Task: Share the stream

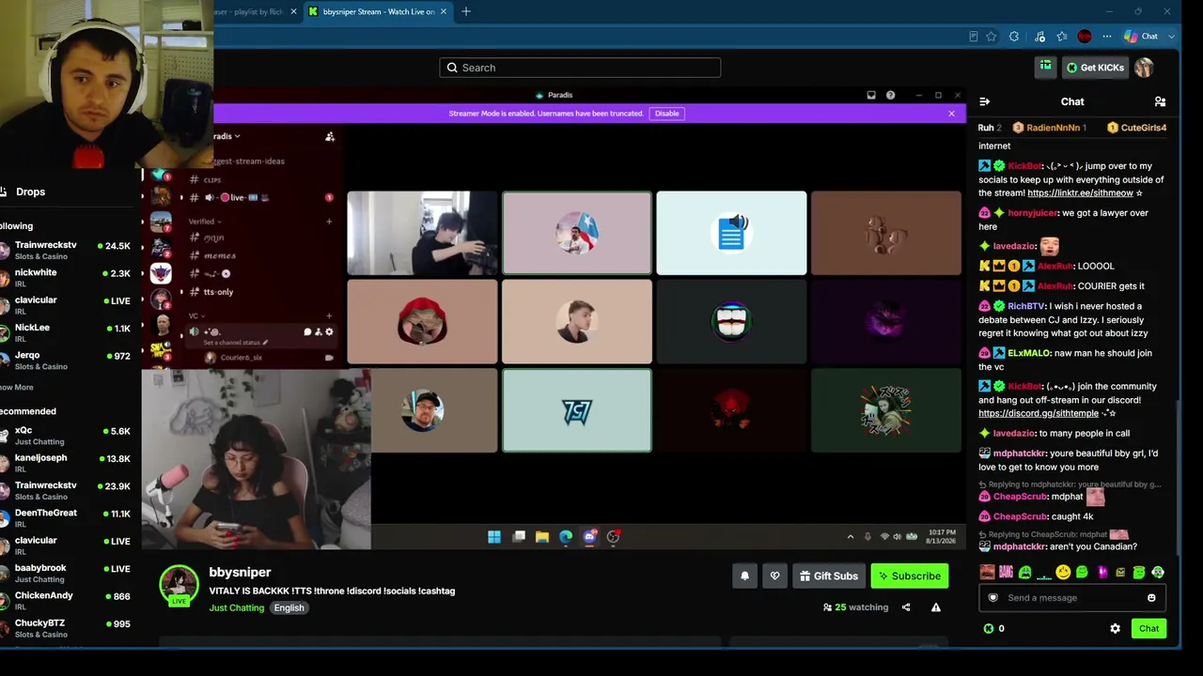Action: (906, 607)
